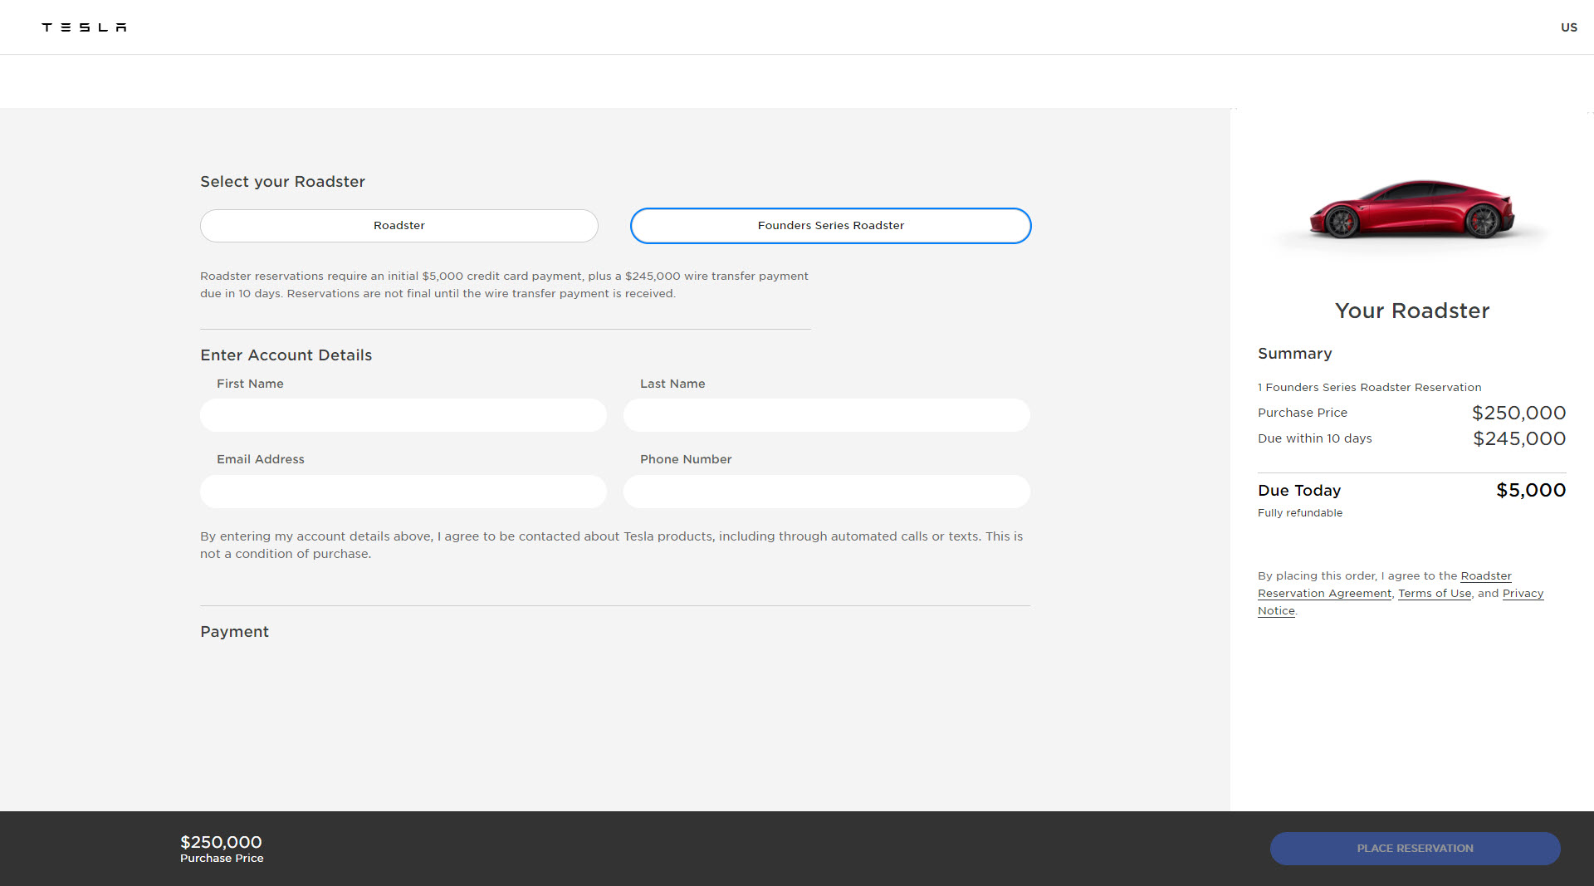Image resolution: width=1594 pixels, height=886 pixels.
Task: Open the US region selector
Action: [x=1568, y=27]
